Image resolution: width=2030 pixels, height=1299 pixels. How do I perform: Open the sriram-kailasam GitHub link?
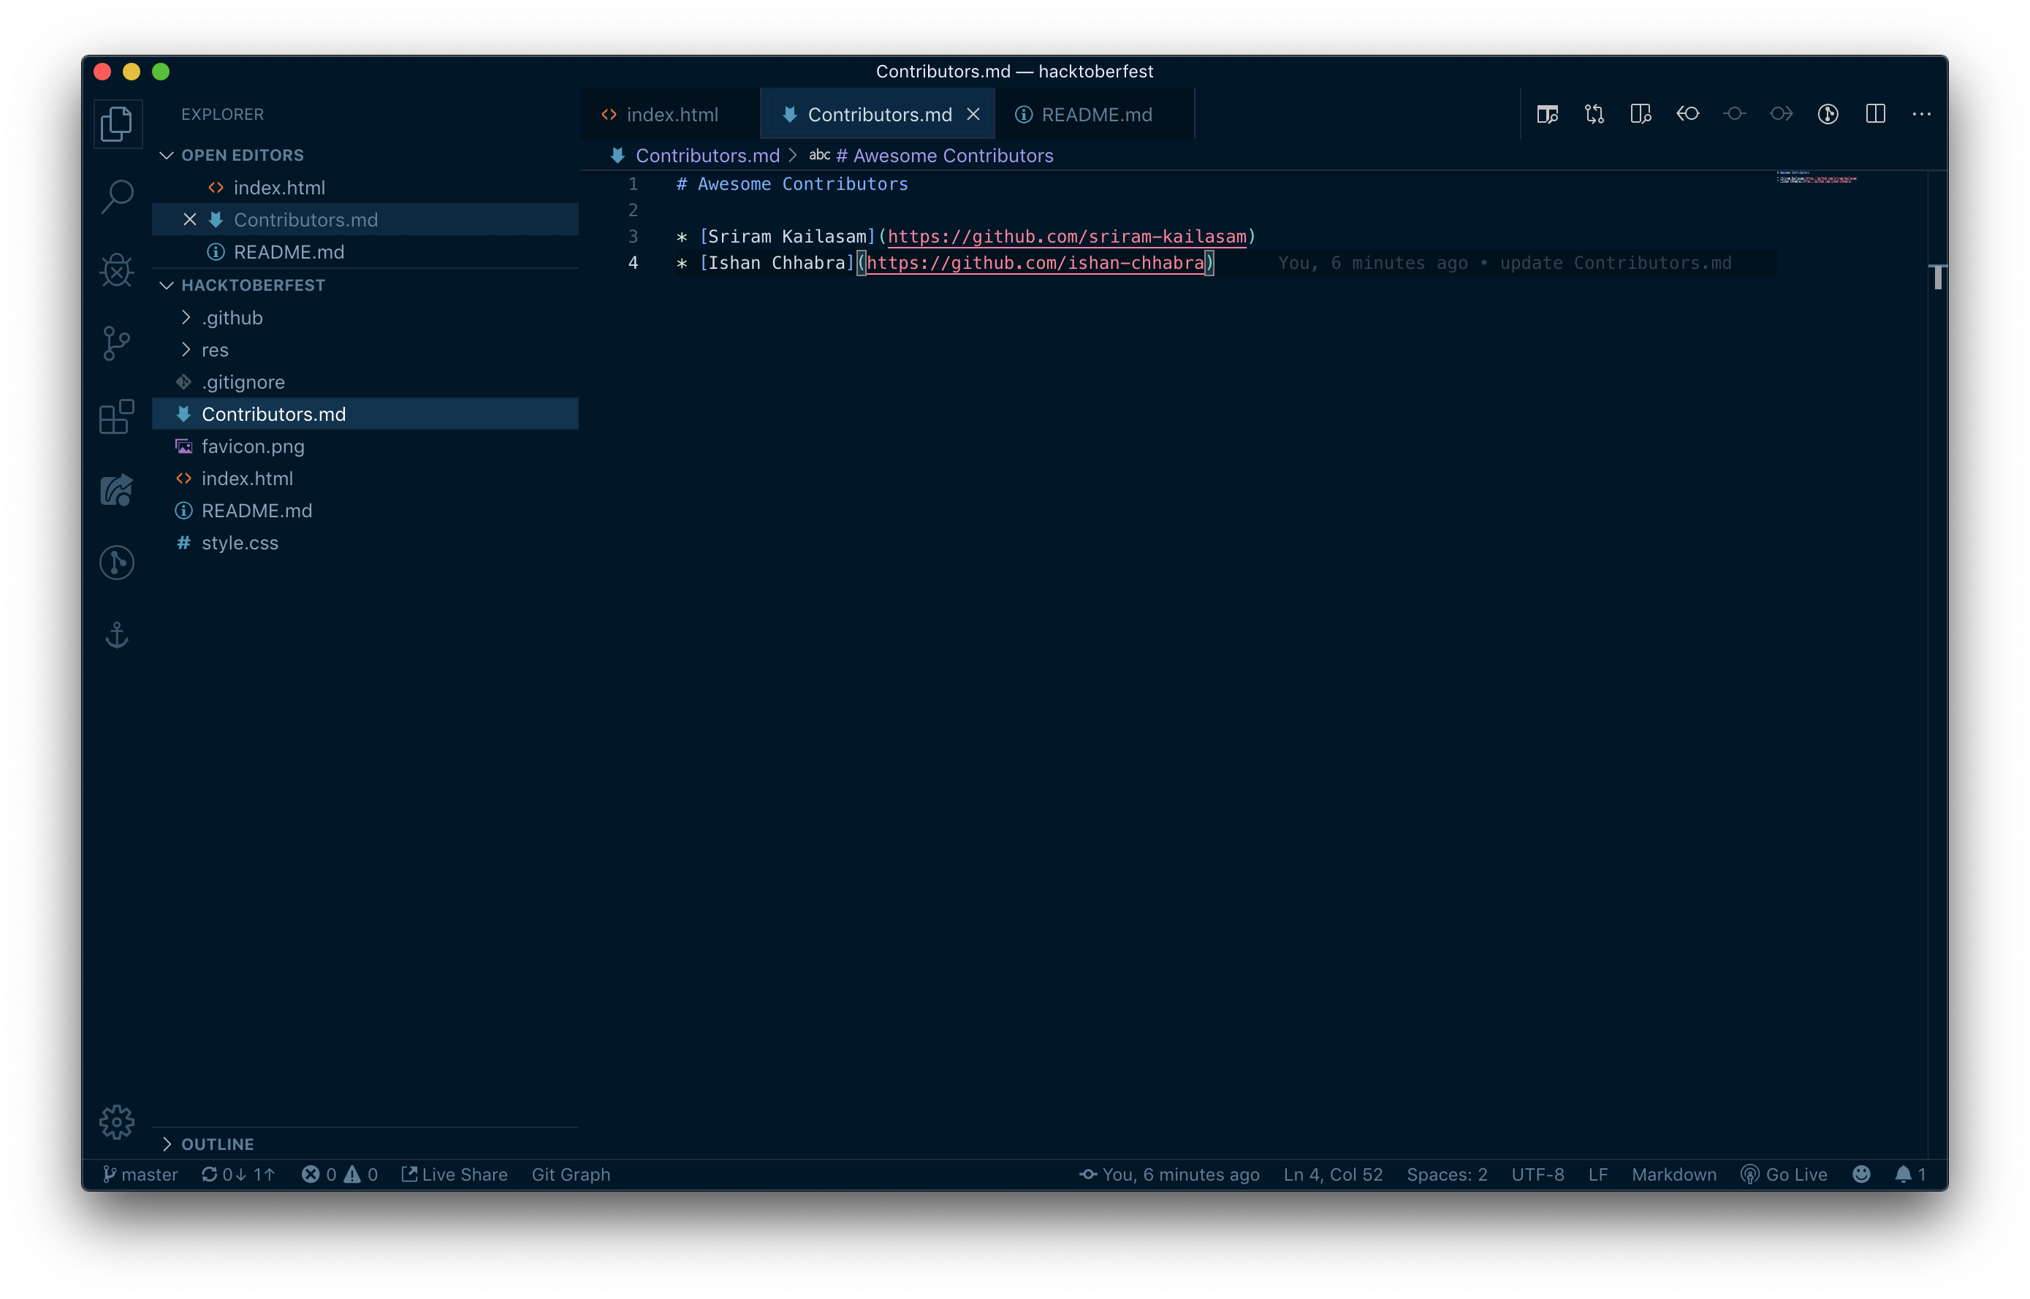pyautogui.click(x=1066, y=237)
